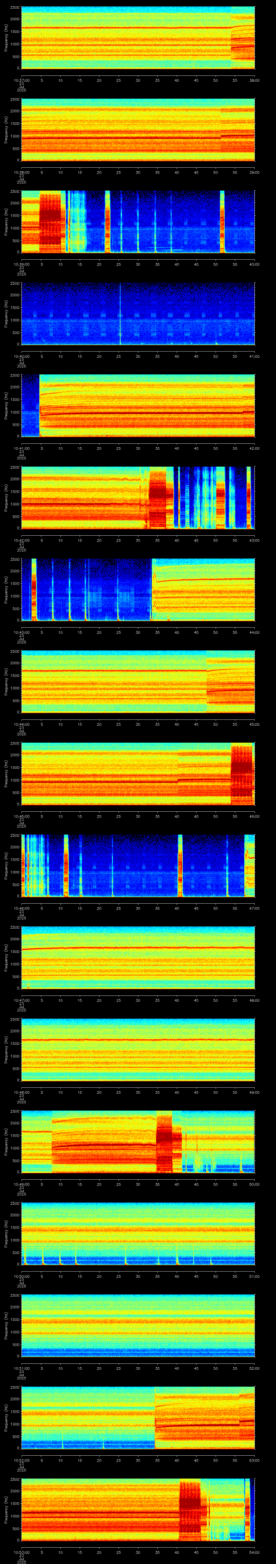
Task: Click the 10:53:00 start time label
Action: (21, 1552)
